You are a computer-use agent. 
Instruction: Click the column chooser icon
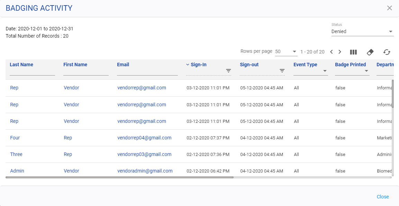click(x=353, y=52)
